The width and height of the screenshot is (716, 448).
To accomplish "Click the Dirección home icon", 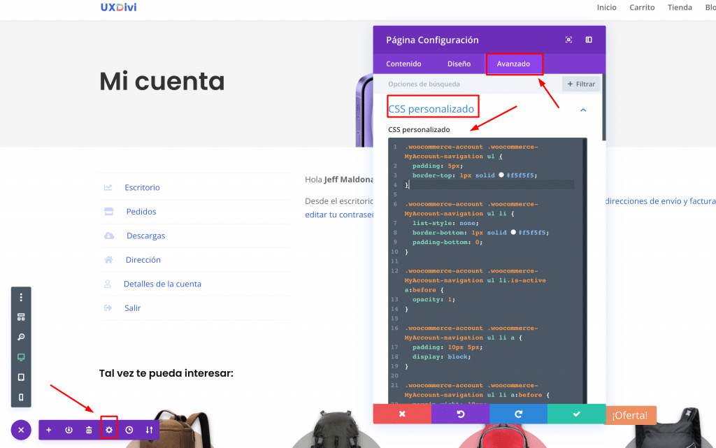I will (x=108, y=259).
